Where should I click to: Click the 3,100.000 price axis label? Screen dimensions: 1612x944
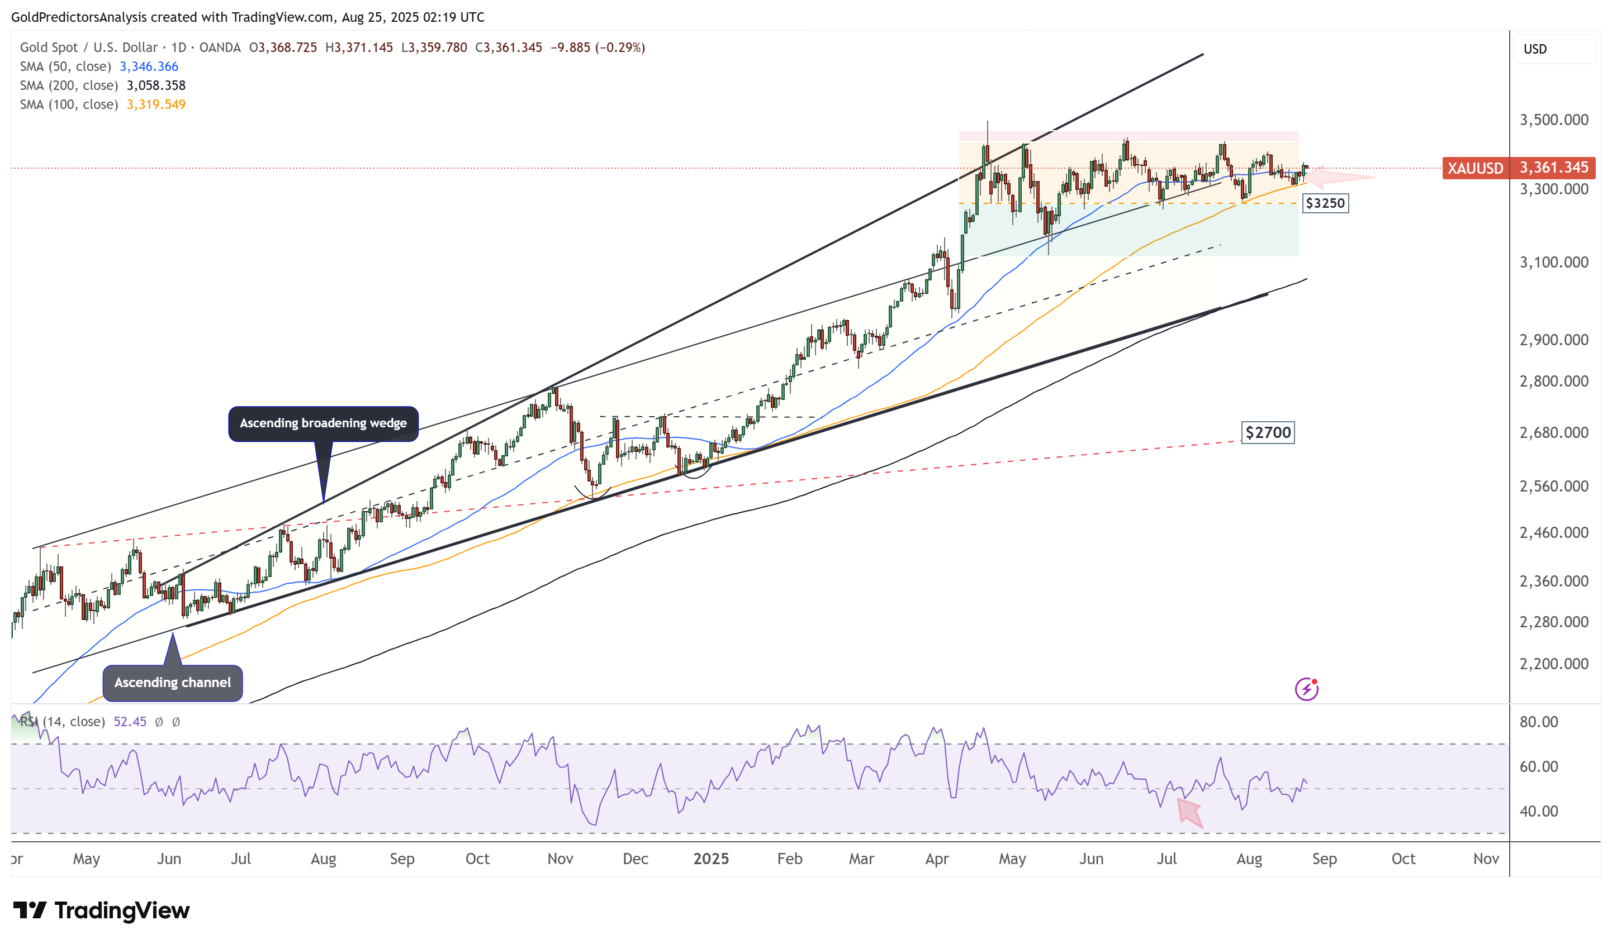(1554, 262)
